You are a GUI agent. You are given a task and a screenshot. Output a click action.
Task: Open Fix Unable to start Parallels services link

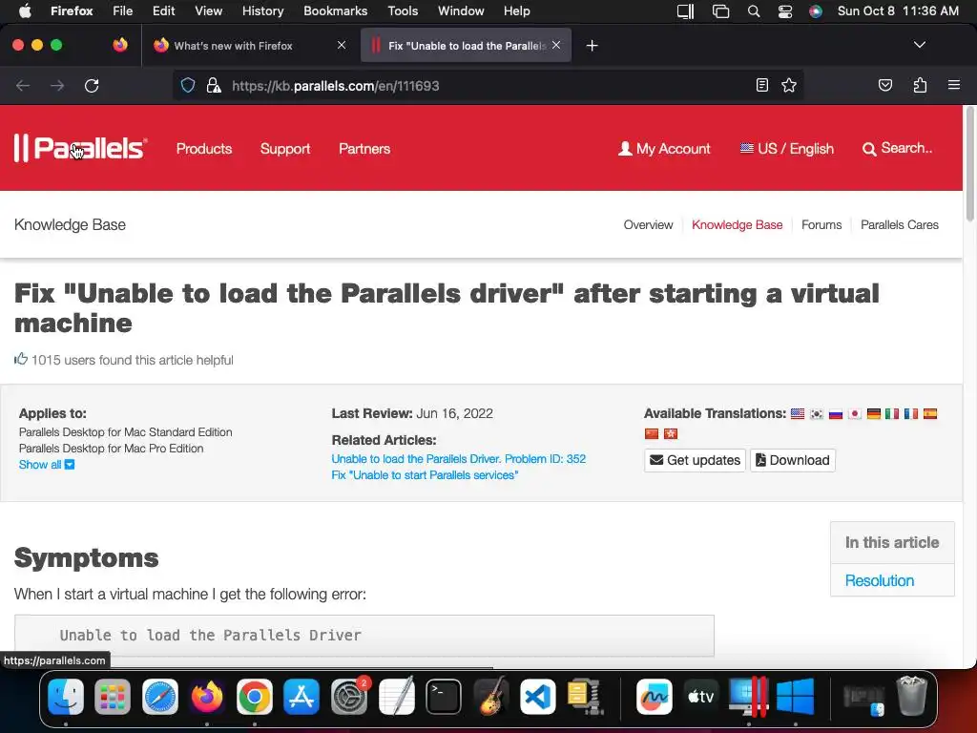click(425, 475)
